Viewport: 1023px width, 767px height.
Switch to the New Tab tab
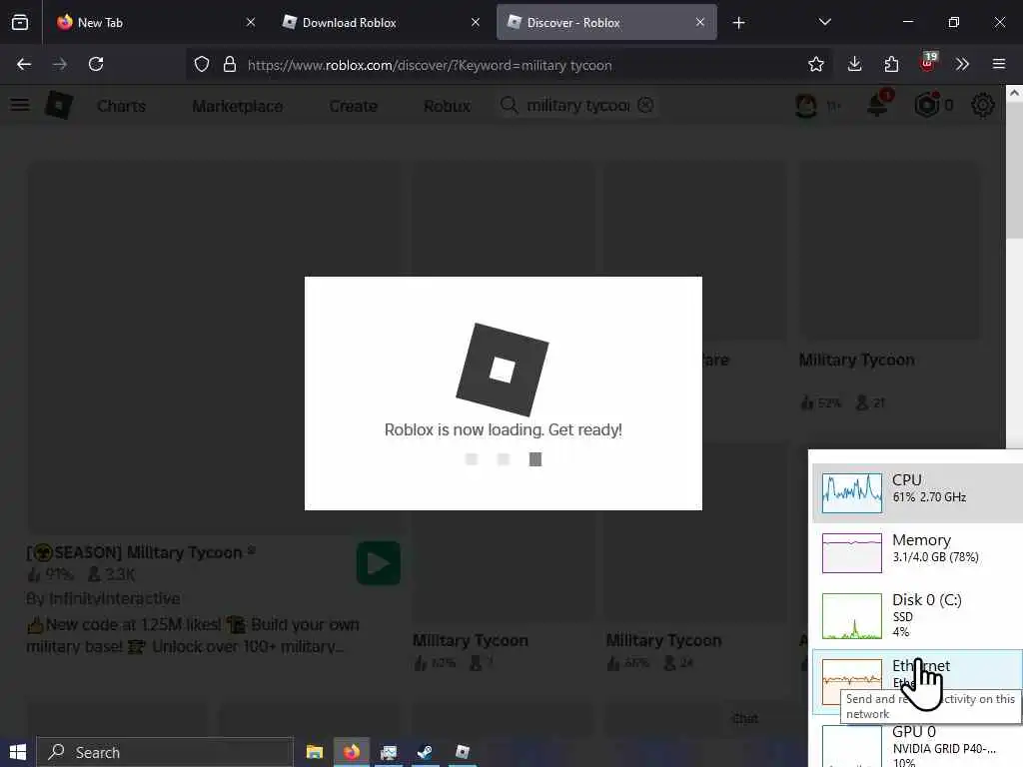pyautogui.click(x=154, y=22)
